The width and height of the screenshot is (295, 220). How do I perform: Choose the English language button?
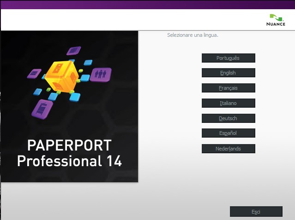229,73
